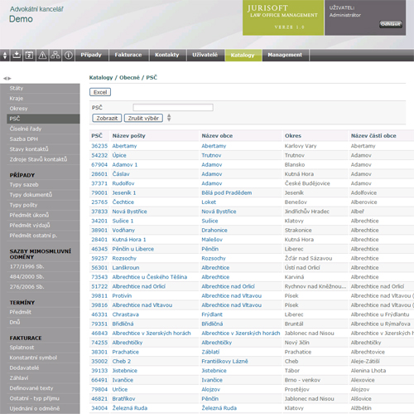Open the 177/1996 Sb. sidebar item
Image resolution: width=414 pixels, height=414 pixels.
(x=43, y=266)
